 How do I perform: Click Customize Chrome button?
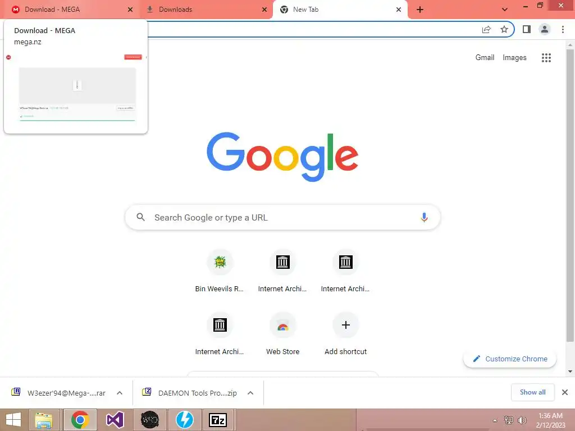tap(510, 359)
